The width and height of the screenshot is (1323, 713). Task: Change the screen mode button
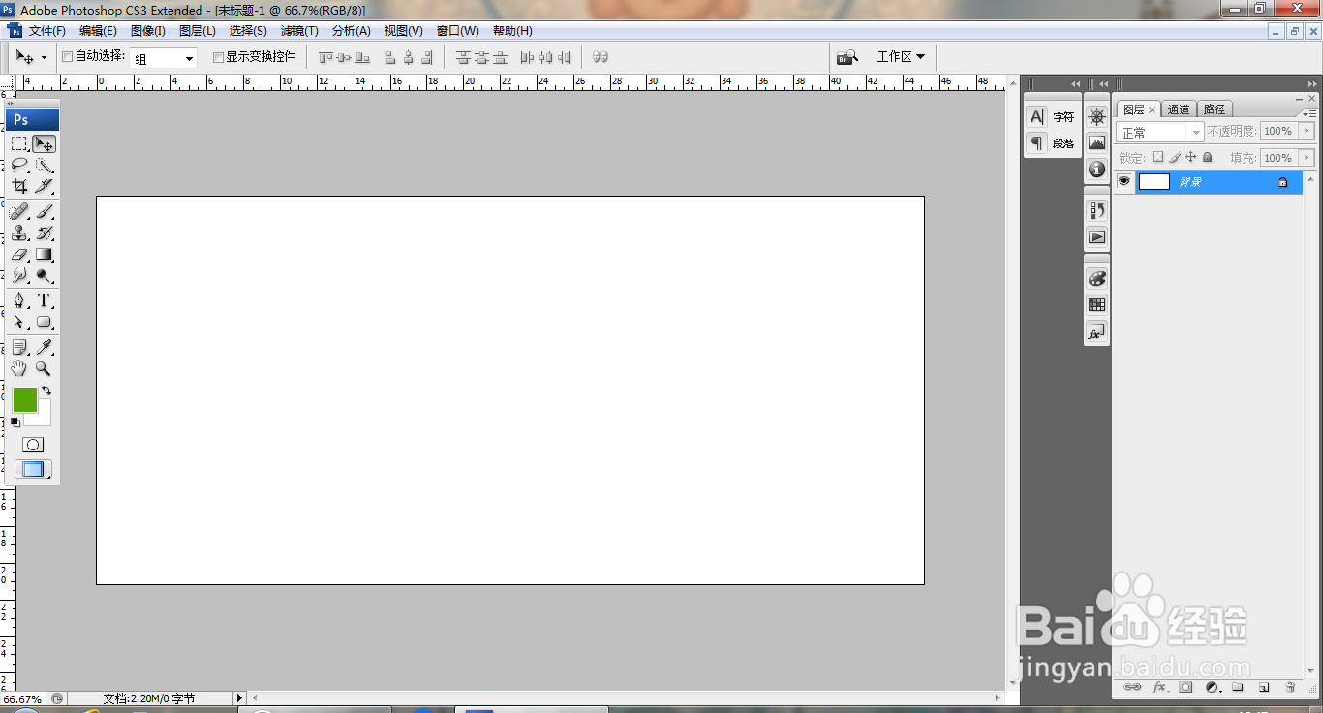pos(33,470)
